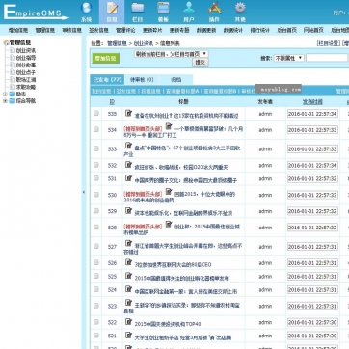The width and height of the screenshot is (349, 349).
Task: Click the publish time field of row 526
Action: pyautogui.click(x=312, y=263)
